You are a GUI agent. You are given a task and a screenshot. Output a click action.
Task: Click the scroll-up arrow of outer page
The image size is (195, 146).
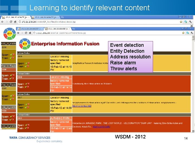pyautogui.click(x=191, y=26)
